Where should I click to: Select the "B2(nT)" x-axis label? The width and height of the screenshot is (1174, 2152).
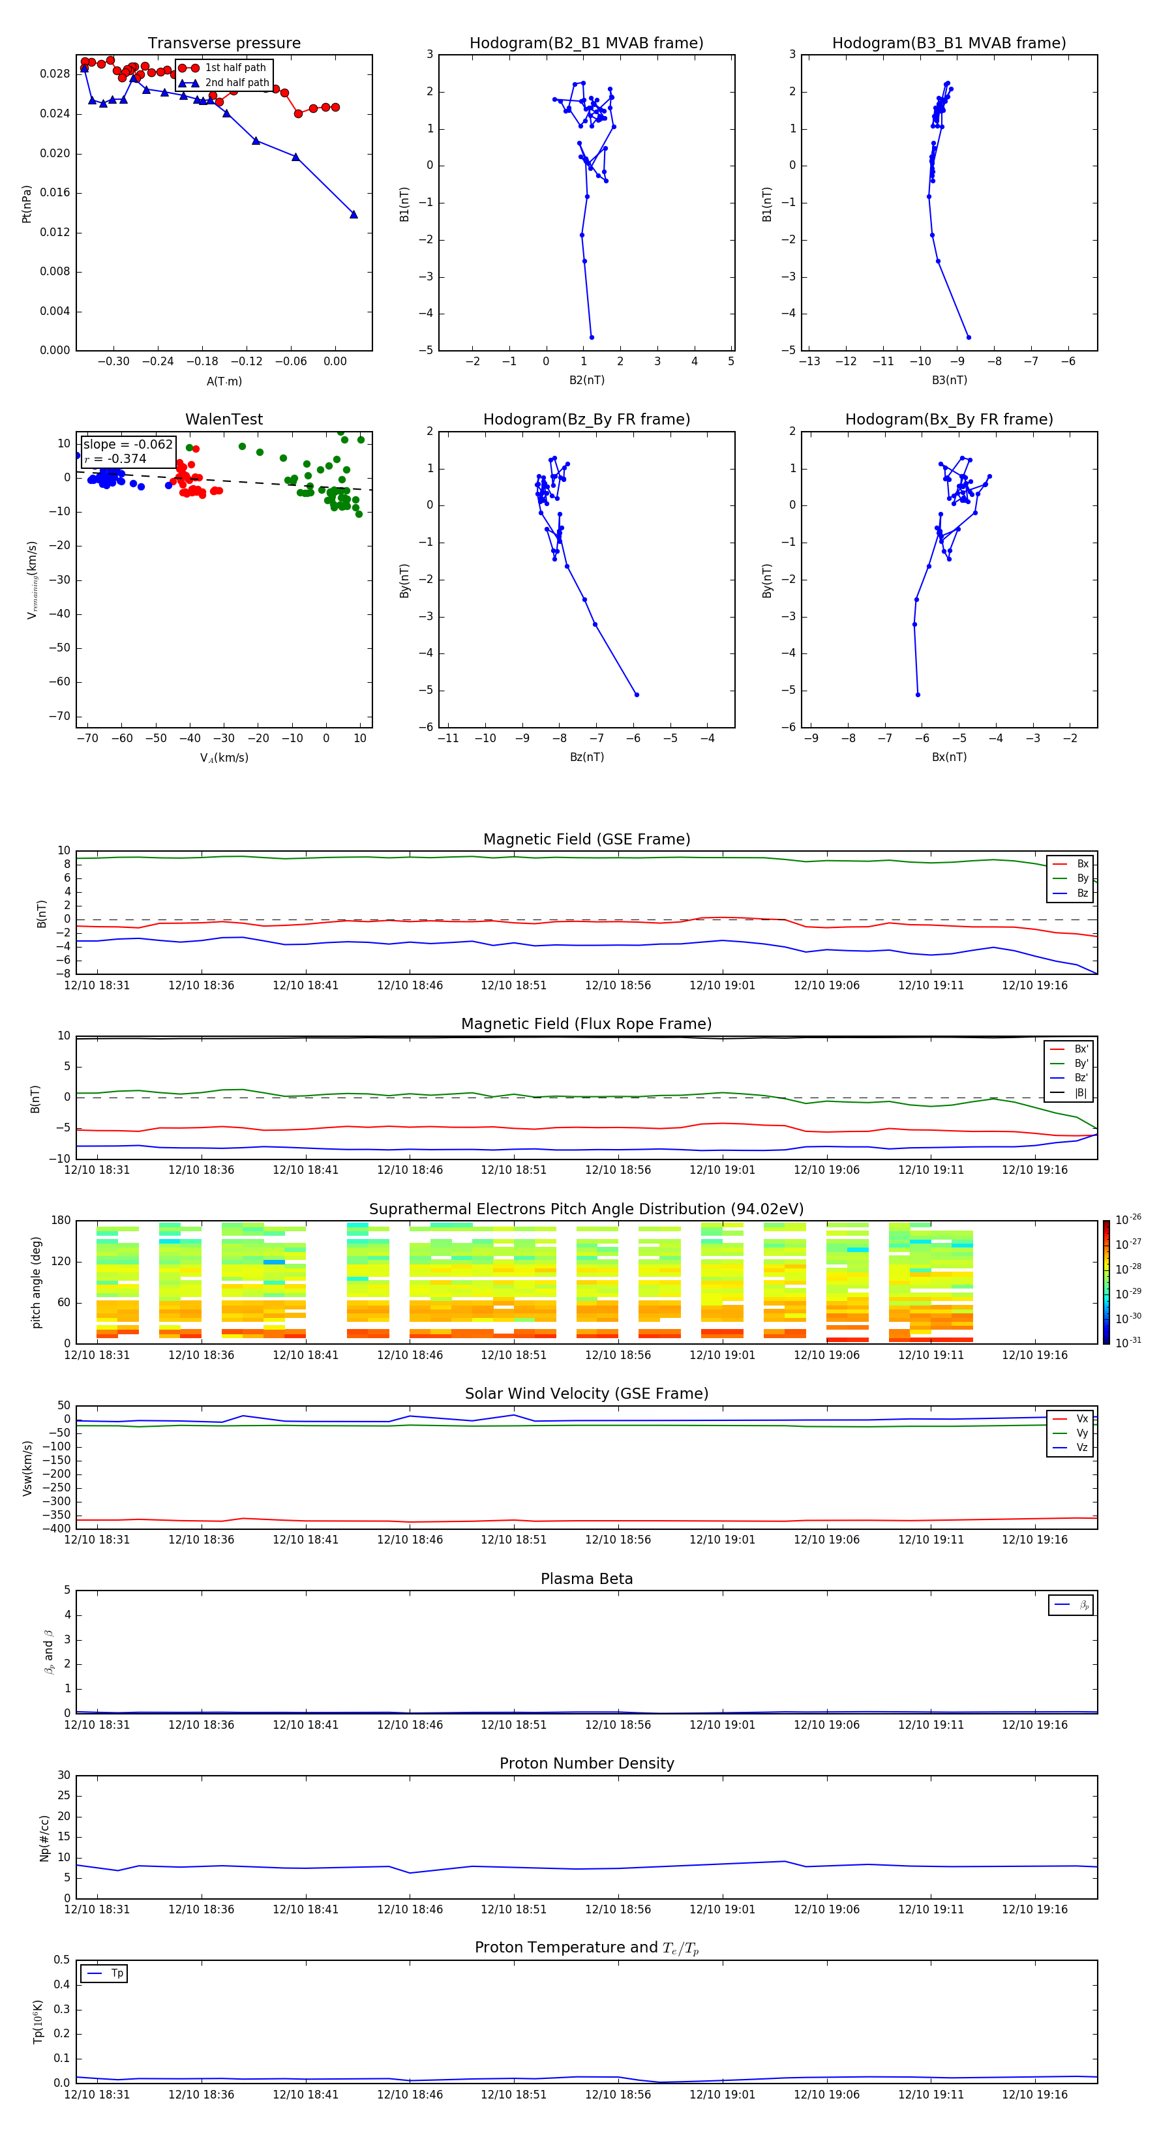586,380
